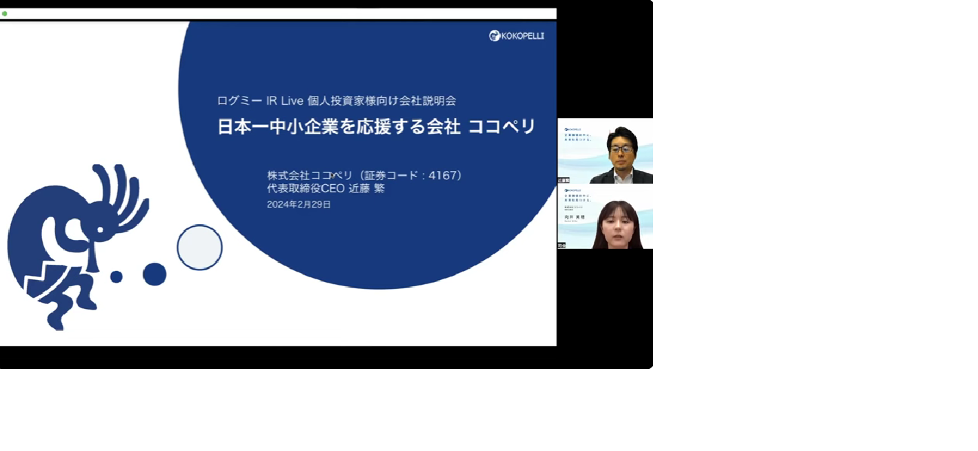This screenshot has width=978, height=451.
Task: Click the line 株式会社ココペリ（証券コード：4167）
Action: point(364,175)
